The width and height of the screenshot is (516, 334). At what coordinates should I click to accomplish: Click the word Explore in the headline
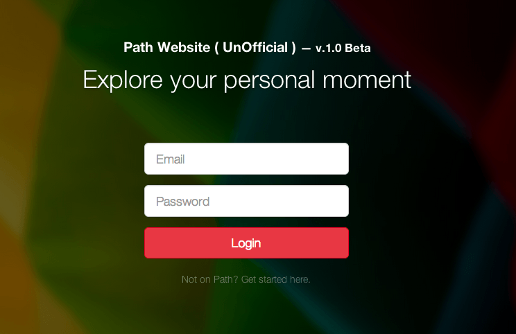click(123, 80)
